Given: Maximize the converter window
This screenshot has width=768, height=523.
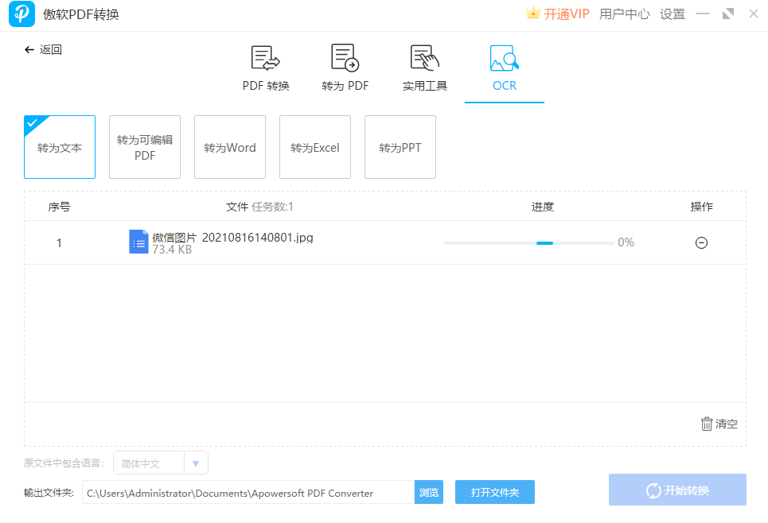Looking at the screenshot, I should (728, 14).
